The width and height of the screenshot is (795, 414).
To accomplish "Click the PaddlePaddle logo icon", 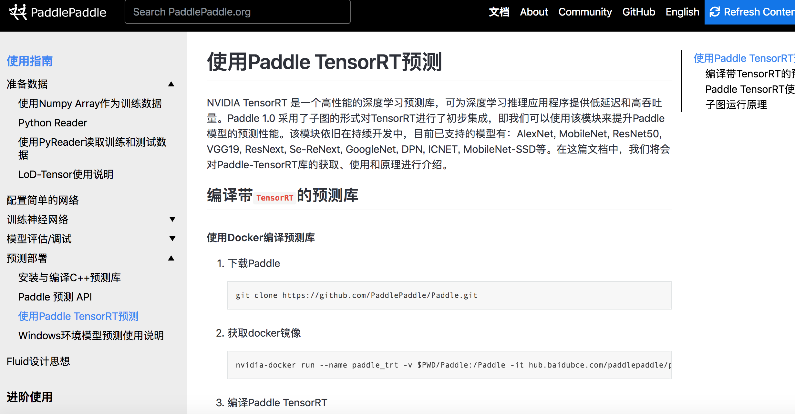I will click(18, 12).
